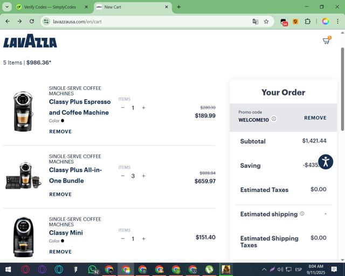
Task: Open Classy Plus Espresso and Coffee Machine link
Action: pos(80,107)
